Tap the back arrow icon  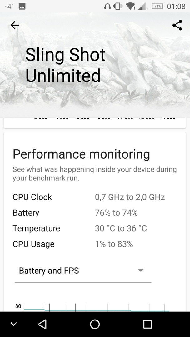[15, 25]
